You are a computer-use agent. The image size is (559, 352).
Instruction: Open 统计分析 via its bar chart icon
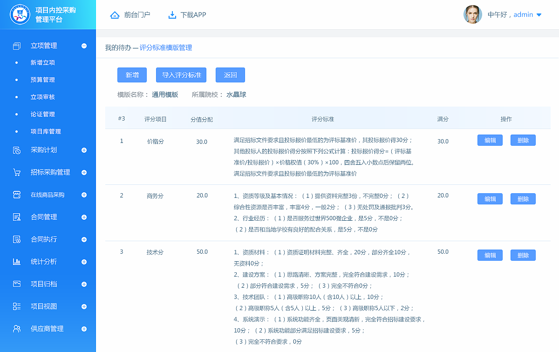[16, 262]
